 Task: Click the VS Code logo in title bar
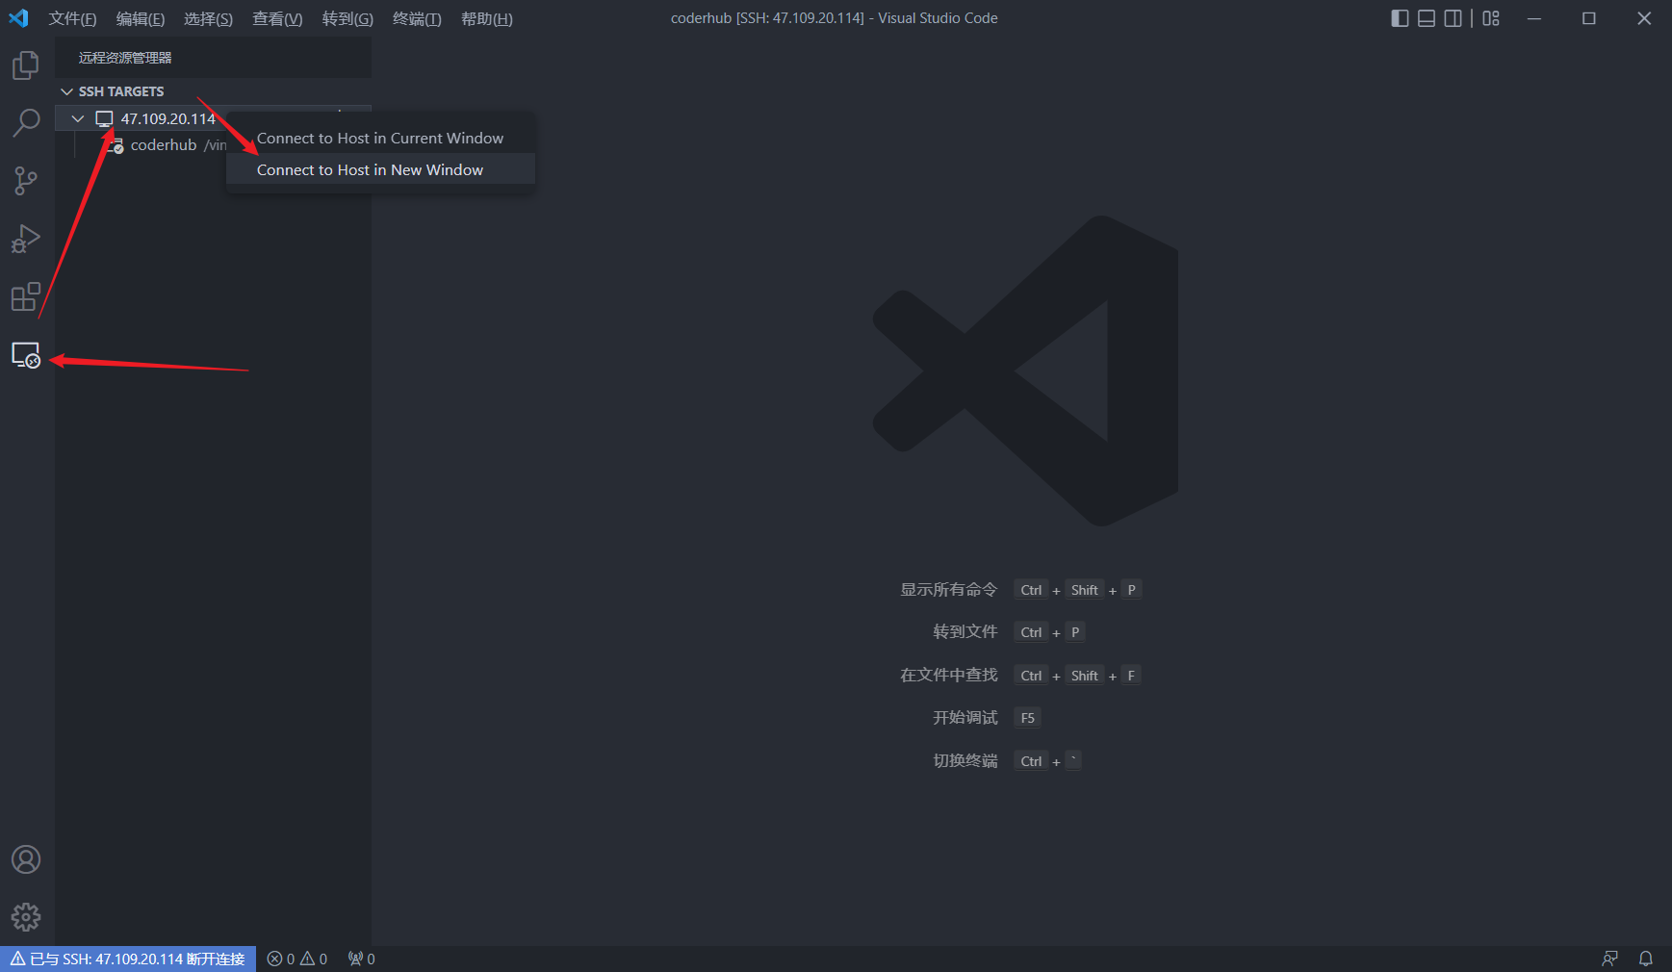[x=18, y=18]
